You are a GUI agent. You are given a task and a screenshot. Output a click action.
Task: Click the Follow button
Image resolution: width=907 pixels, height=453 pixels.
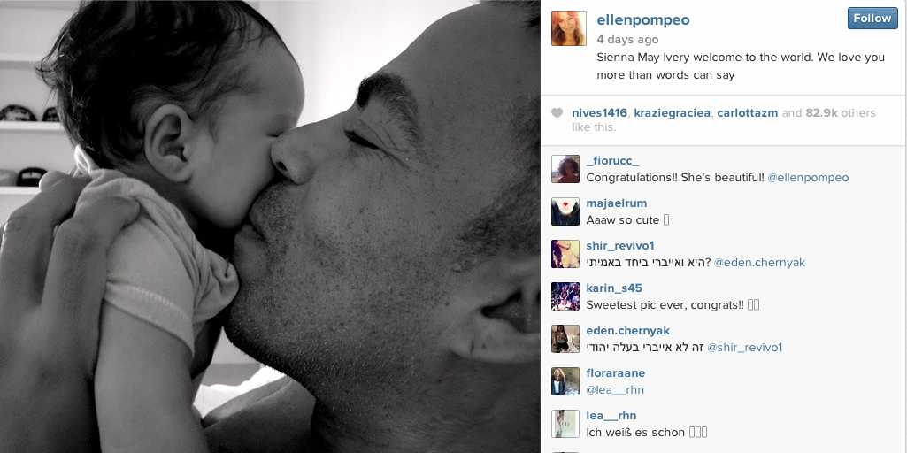[872, 18]
